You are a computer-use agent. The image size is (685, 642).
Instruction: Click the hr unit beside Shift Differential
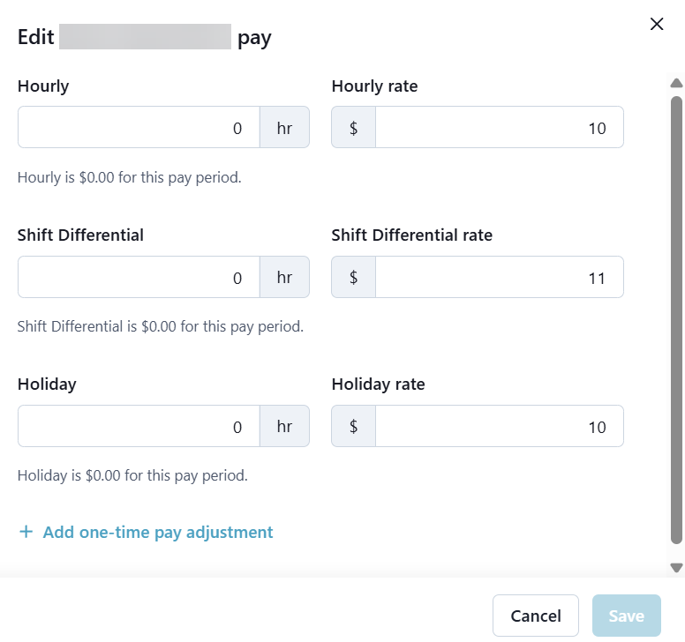point(284,277)
